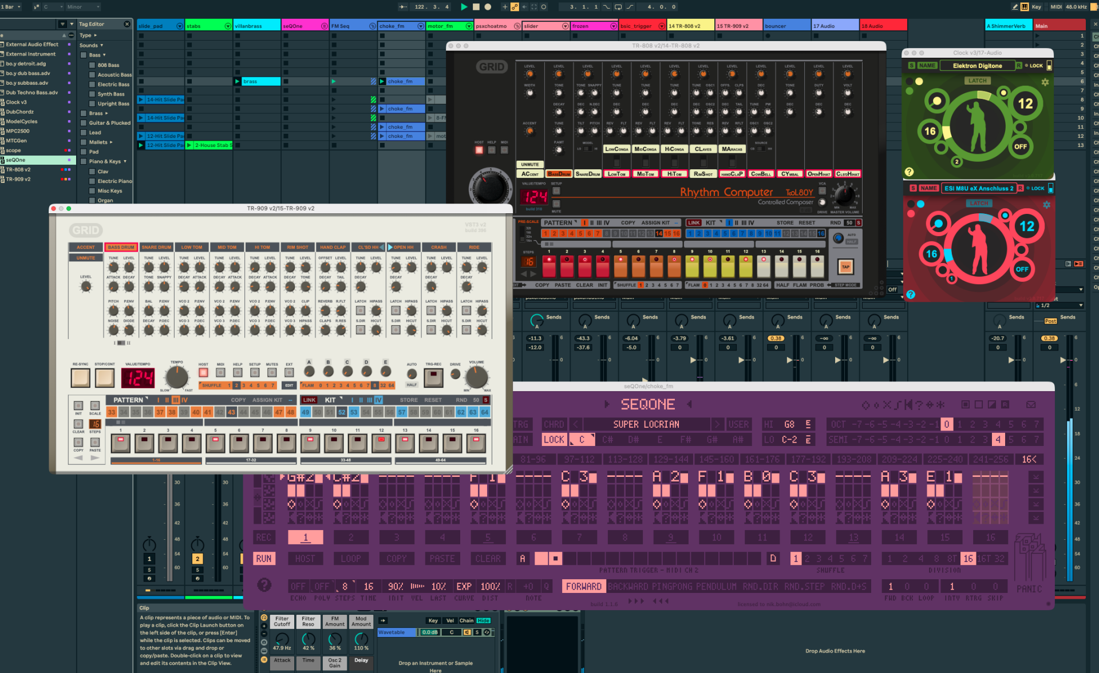The height and width of the screenshot is (673, 1099).
Task: Toggle step 5 pad in TR-909 sequencer
Action: coord(215,443)
